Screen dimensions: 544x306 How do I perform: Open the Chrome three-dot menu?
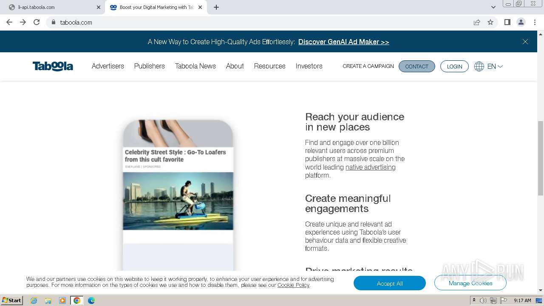(x=535, y=22)
